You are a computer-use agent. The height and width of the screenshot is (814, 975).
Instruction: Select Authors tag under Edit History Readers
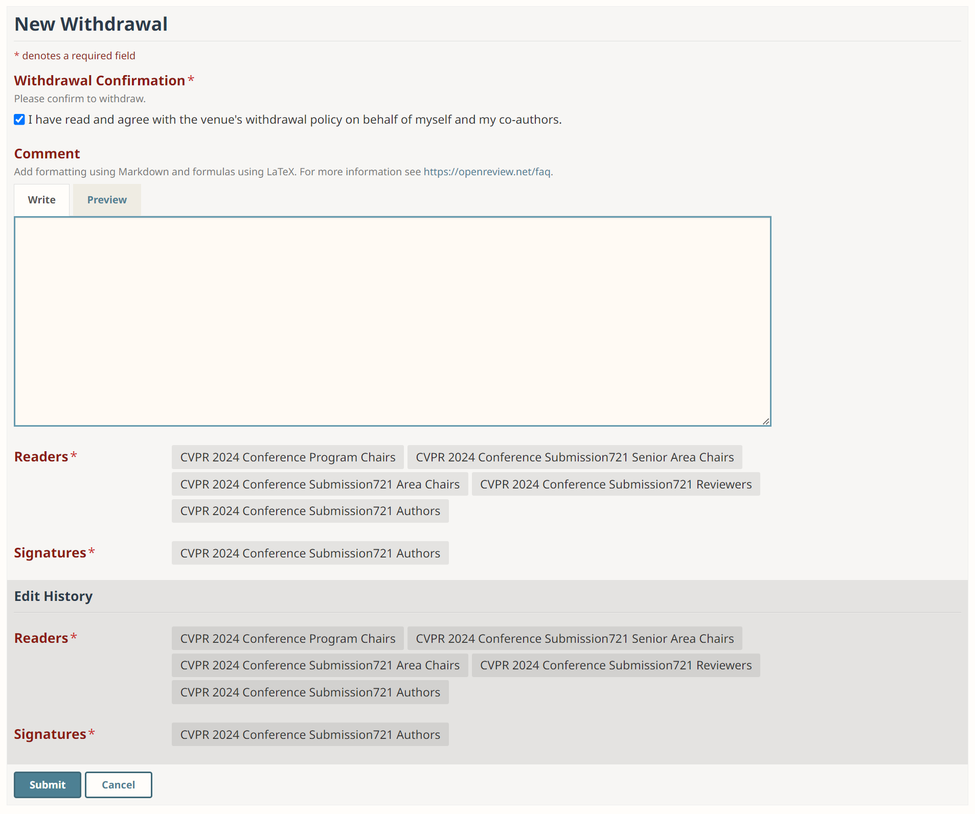tap(310, 692)
